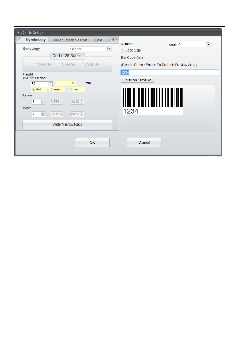Viewport: 239px width, 339px height.
Task: Enable the Lock Object checkbox
Action: (123, 51)
